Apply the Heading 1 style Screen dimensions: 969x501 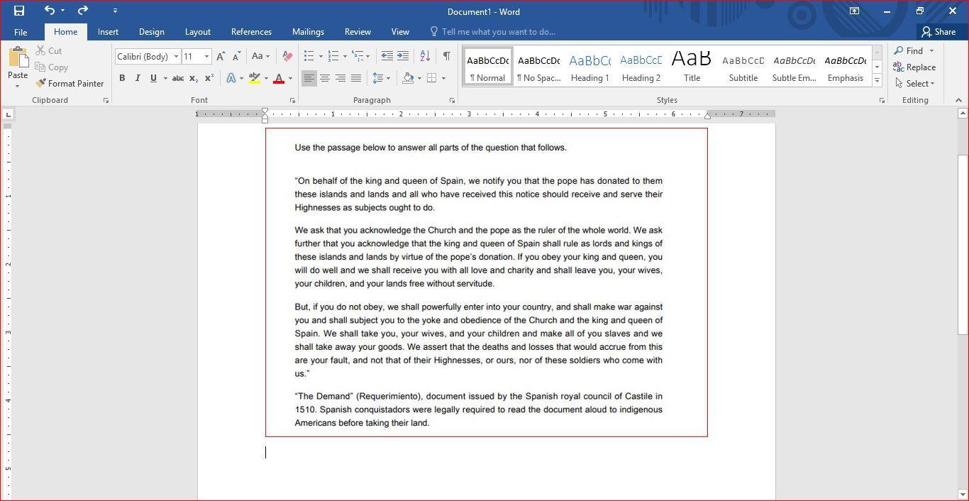pyautogui.click(x=590, y=67)
